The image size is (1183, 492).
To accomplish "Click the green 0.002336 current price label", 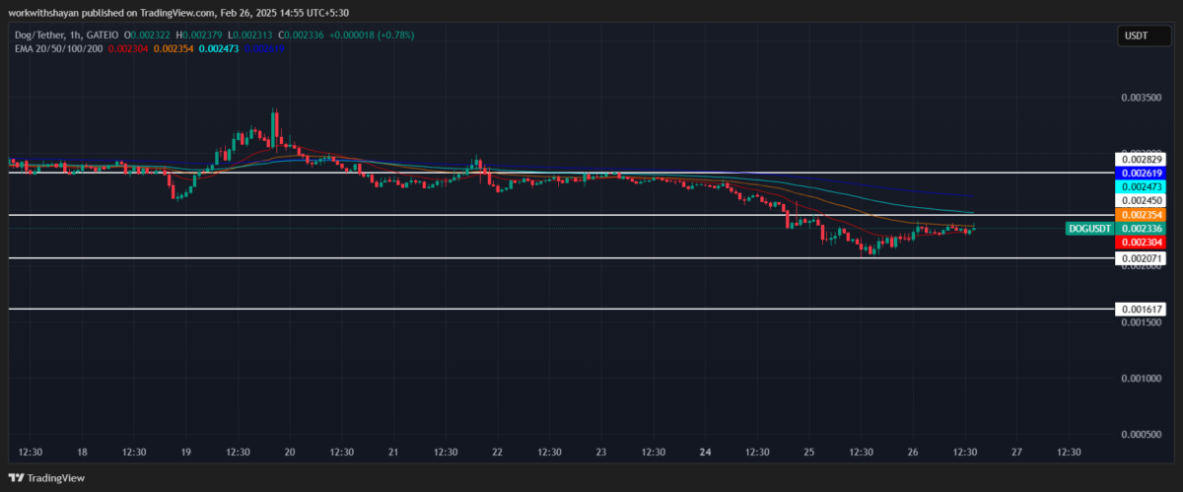I will [1138, 229].
